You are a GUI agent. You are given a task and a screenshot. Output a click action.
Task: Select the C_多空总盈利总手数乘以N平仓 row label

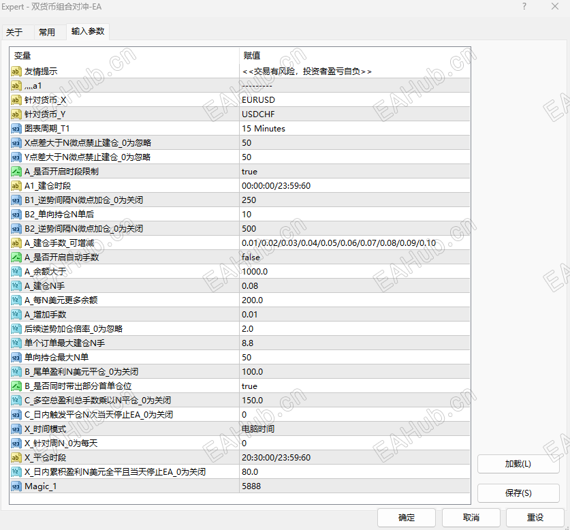(x=98, y=401)
